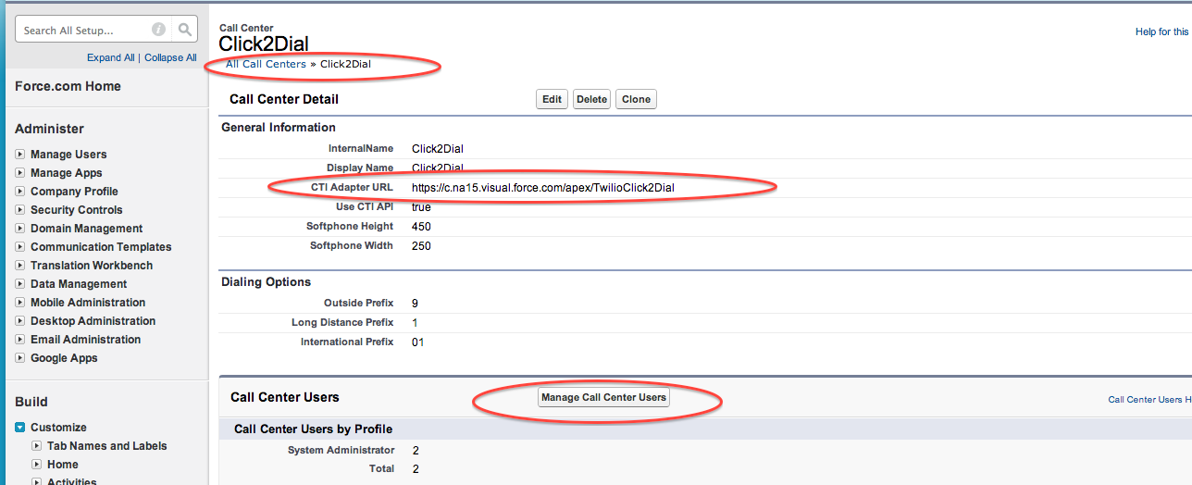Click the Edit button

click(x=552, y=99)
